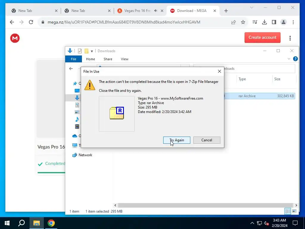Close the Download - MEGA tab
Screen dimensions: 305x229
tap(215, 11)
